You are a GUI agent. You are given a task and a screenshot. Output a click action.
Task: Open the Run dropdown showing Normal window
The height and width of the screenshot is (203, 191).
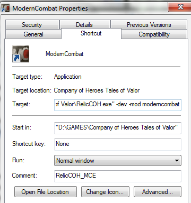[118, 161]
